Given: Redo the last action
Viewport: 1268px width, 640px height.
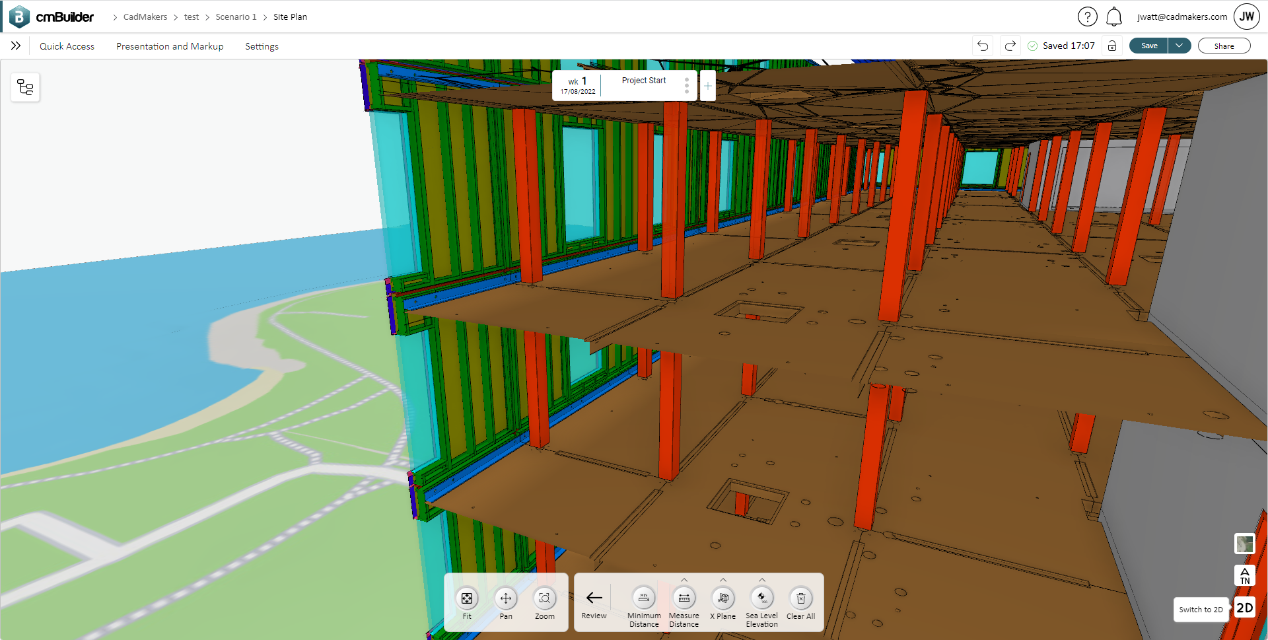Looking at the screenshot, I should [1010, 46].
